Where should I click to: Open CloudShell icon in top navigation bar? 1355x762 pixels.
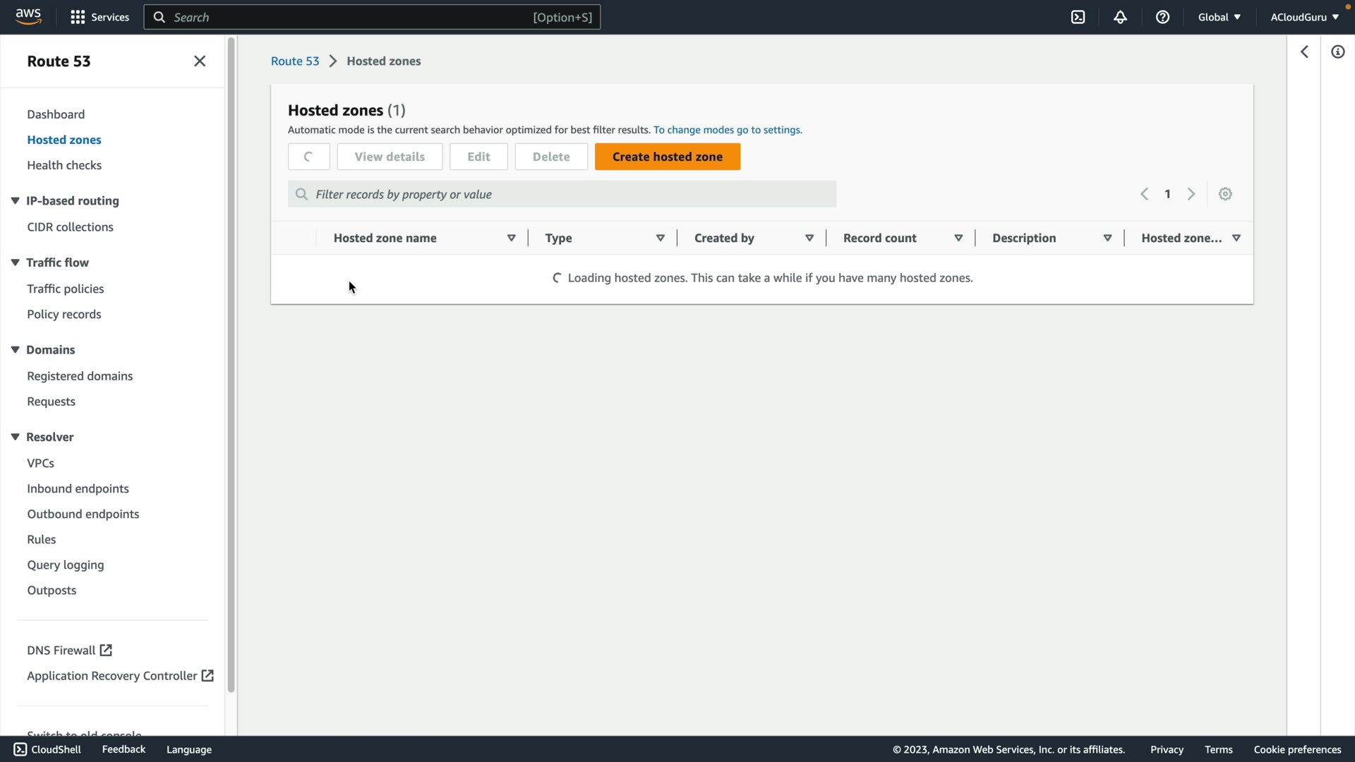point(1078,17)
